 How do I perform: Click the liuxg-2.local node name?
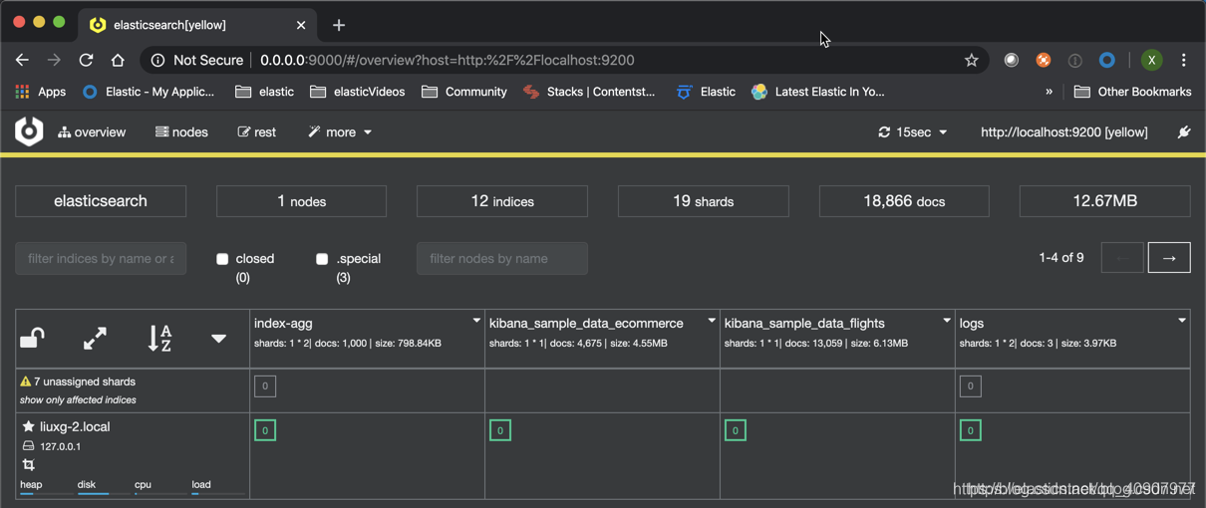[75, 426]
